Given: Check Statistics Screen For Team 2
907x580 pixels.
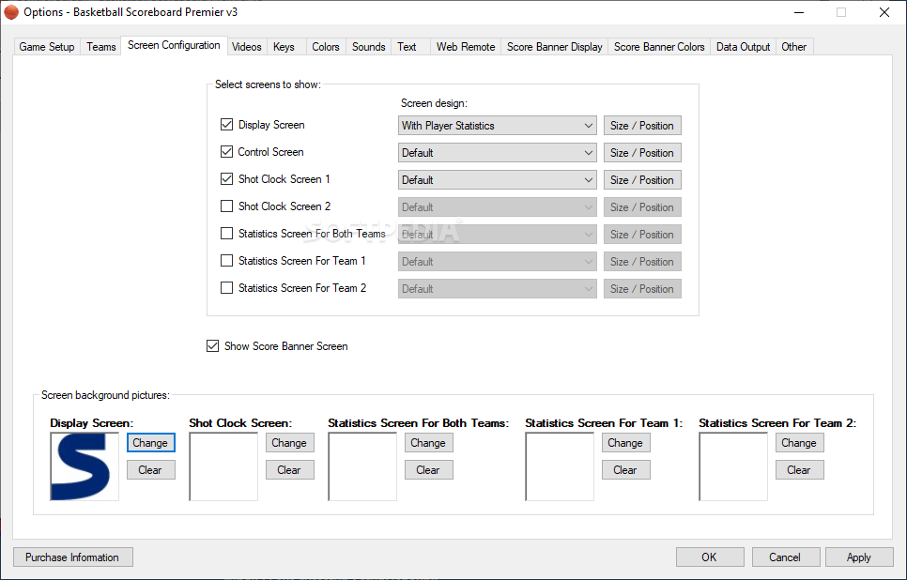Looking at the screenshot, I should 227,287.
